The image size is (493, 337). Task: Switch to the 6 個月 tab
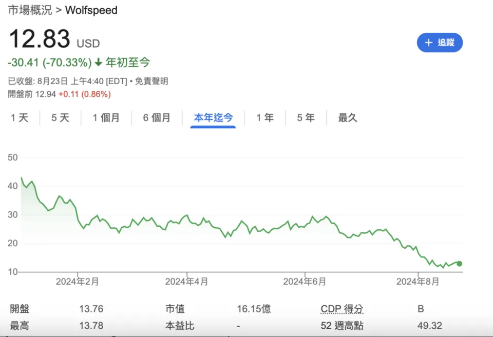(157, 118)
